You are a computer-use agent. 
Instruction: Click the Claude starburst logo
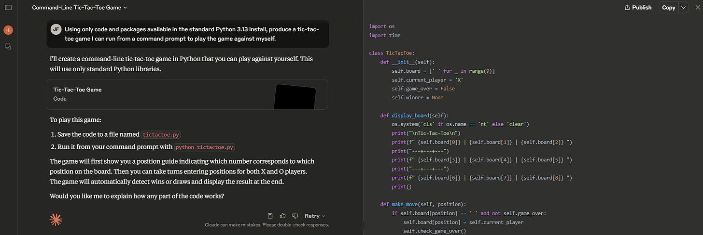point(56,220)
